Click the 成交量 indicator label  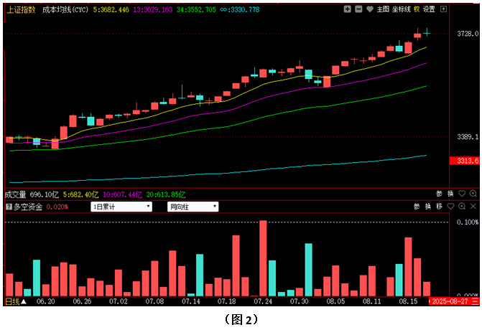15,194
